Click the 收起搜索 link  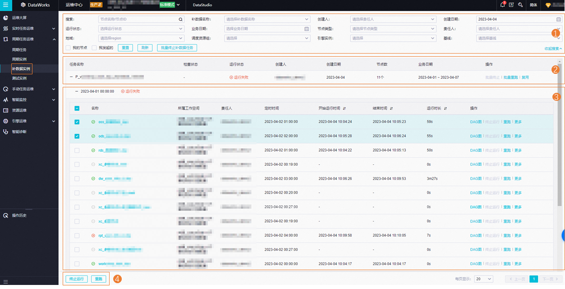[553, 48]
